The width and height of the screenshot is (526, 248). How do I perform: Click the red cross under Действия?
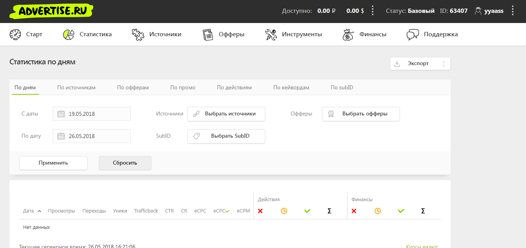(260, 211)
